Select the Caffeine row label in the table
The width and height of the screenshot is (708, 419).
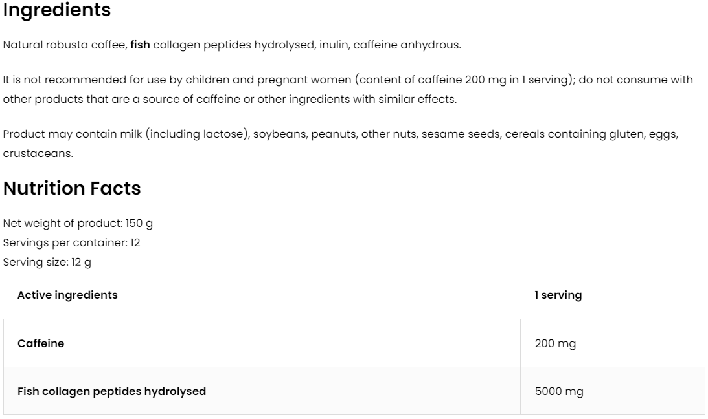pyautogui.click(x=41, y=343)
